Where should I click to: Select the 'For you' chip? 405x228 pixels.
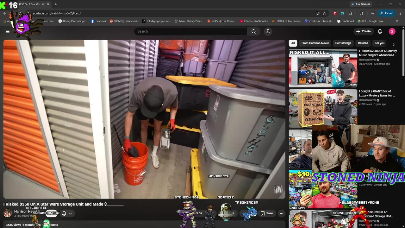(x=379, y=43)
